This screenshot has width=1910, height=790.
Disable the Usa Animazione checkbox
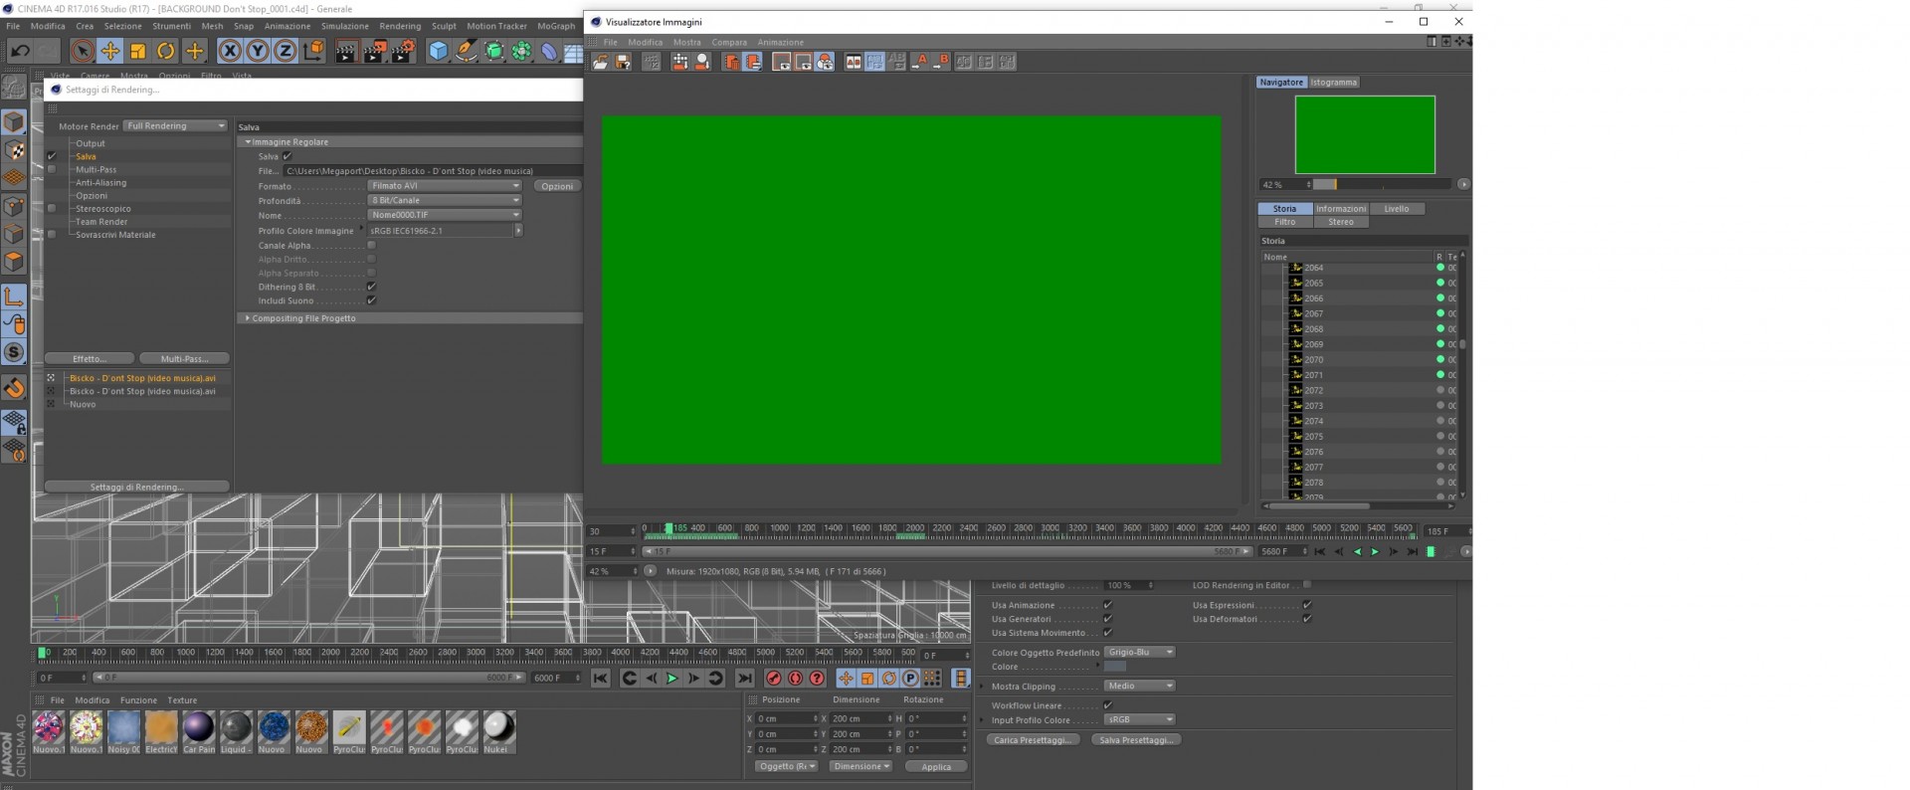(x=1107, y=605)
